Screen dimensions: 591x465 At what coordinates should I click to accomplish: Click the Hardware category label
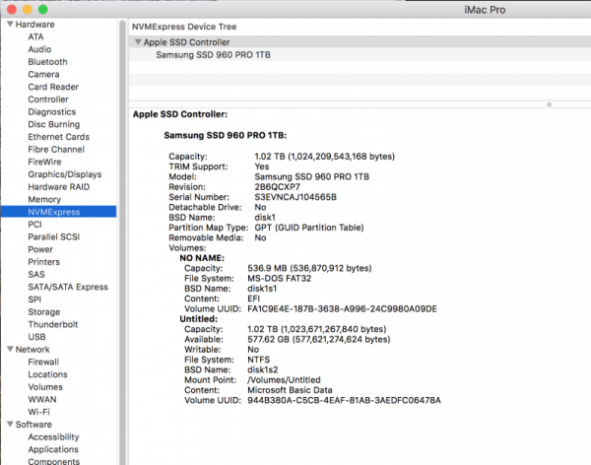(x=34, y=25)
